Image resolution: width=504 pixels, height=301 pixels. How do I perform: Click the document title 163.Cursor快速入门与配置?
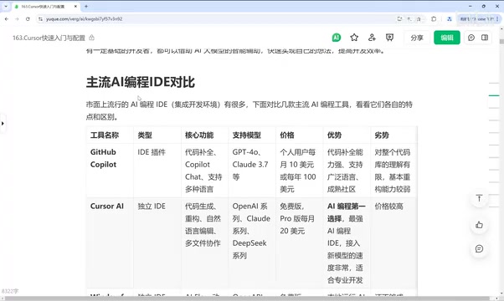point(49,38)
